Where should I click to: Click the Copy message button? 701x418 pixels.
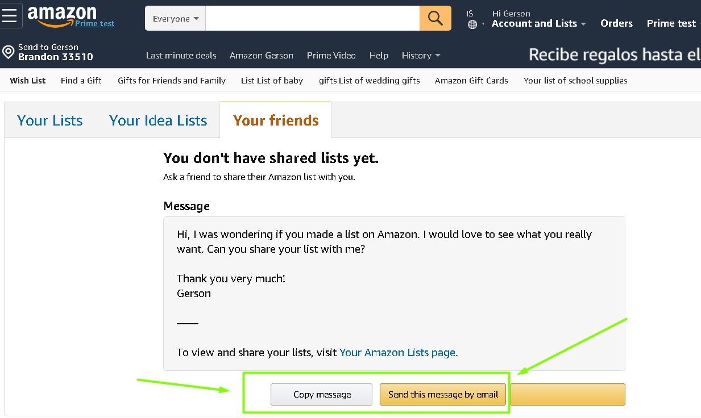322,394
